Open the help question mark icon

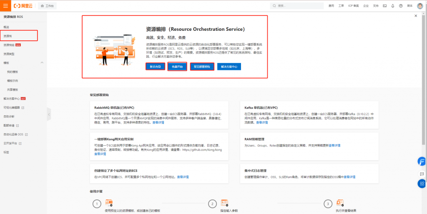coord(401,6)
